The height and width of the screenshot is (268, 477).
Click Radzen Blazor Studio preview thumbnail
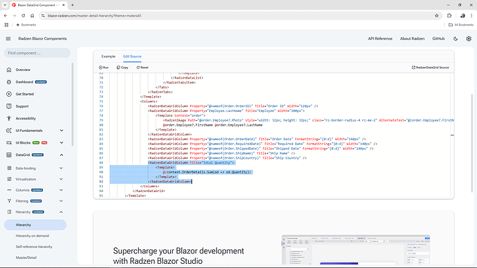point(355,250)
